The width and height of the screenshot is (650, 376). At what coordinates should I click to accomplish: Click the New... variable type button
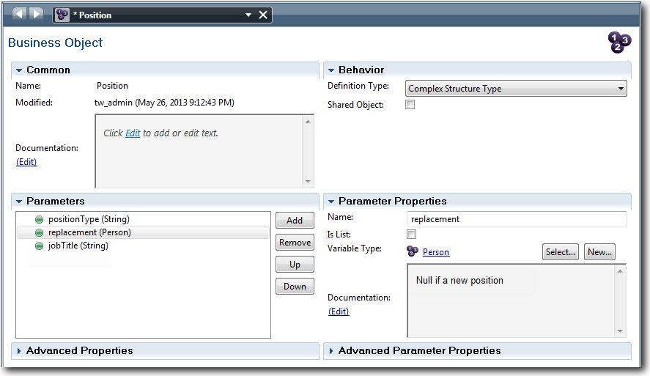click(x=599, y=251)
